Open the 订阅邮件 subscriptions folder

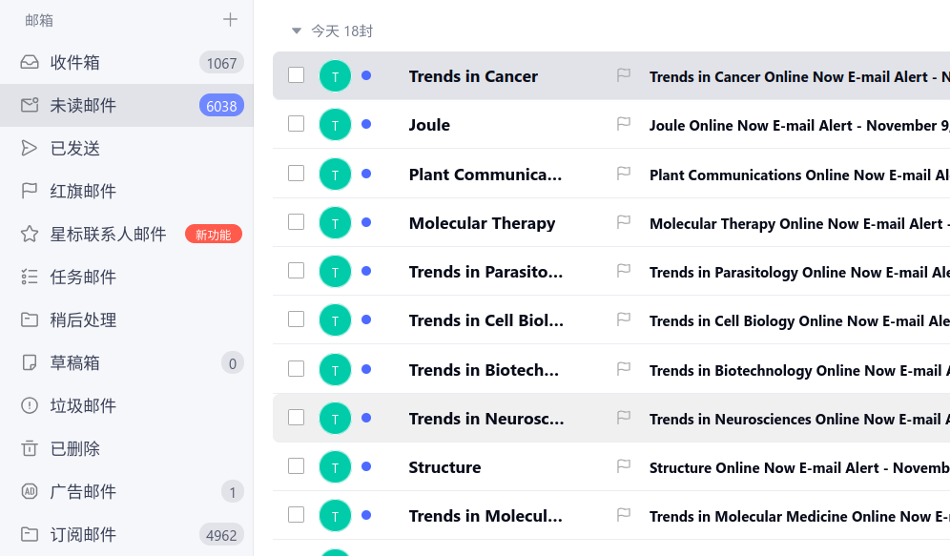pyautogui.click(x=127, y=535)
